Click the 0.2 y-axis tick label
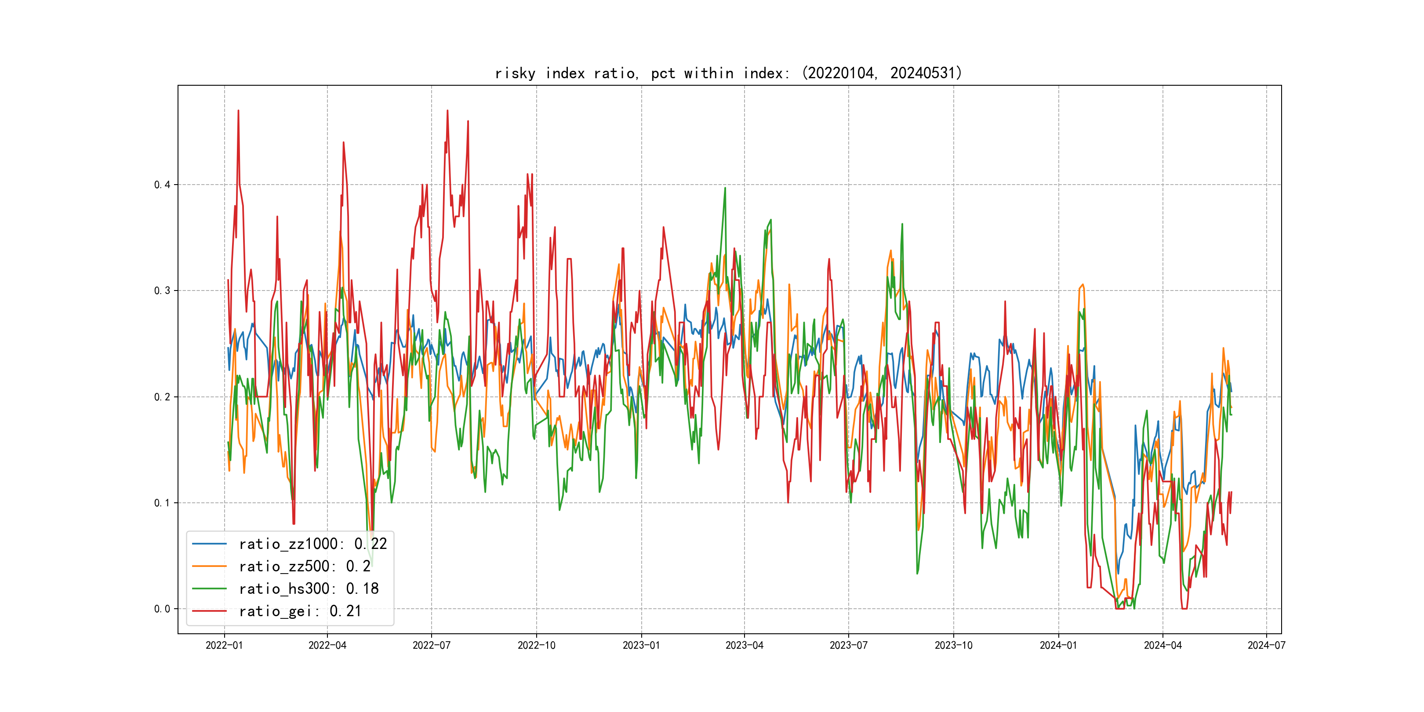Screen dimensions: 1424x712 162,397
